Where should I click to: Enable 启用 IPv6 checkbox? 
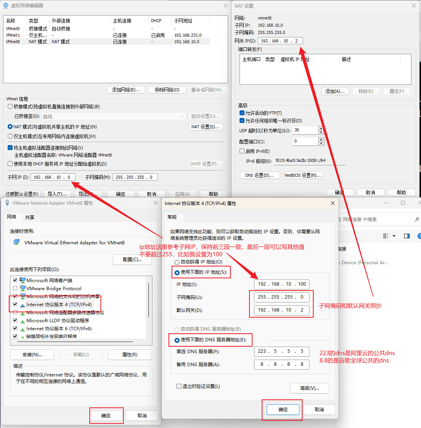[242, 151]
